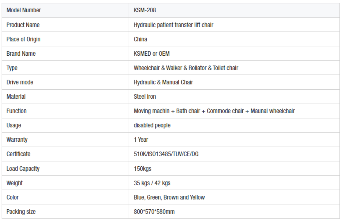Click the "Model Number" label cell
The image size is (344, 222).
coord(66,10)
